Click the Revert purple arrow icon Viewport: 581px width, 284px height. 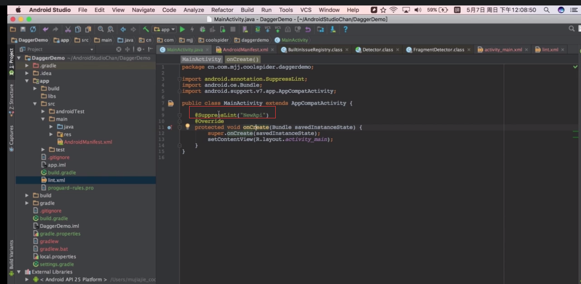308,29
